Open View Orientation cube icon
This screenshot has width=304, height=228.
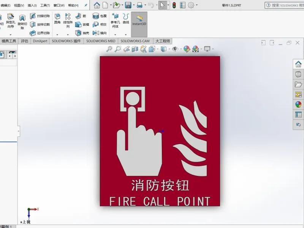[x=152, y=49]
